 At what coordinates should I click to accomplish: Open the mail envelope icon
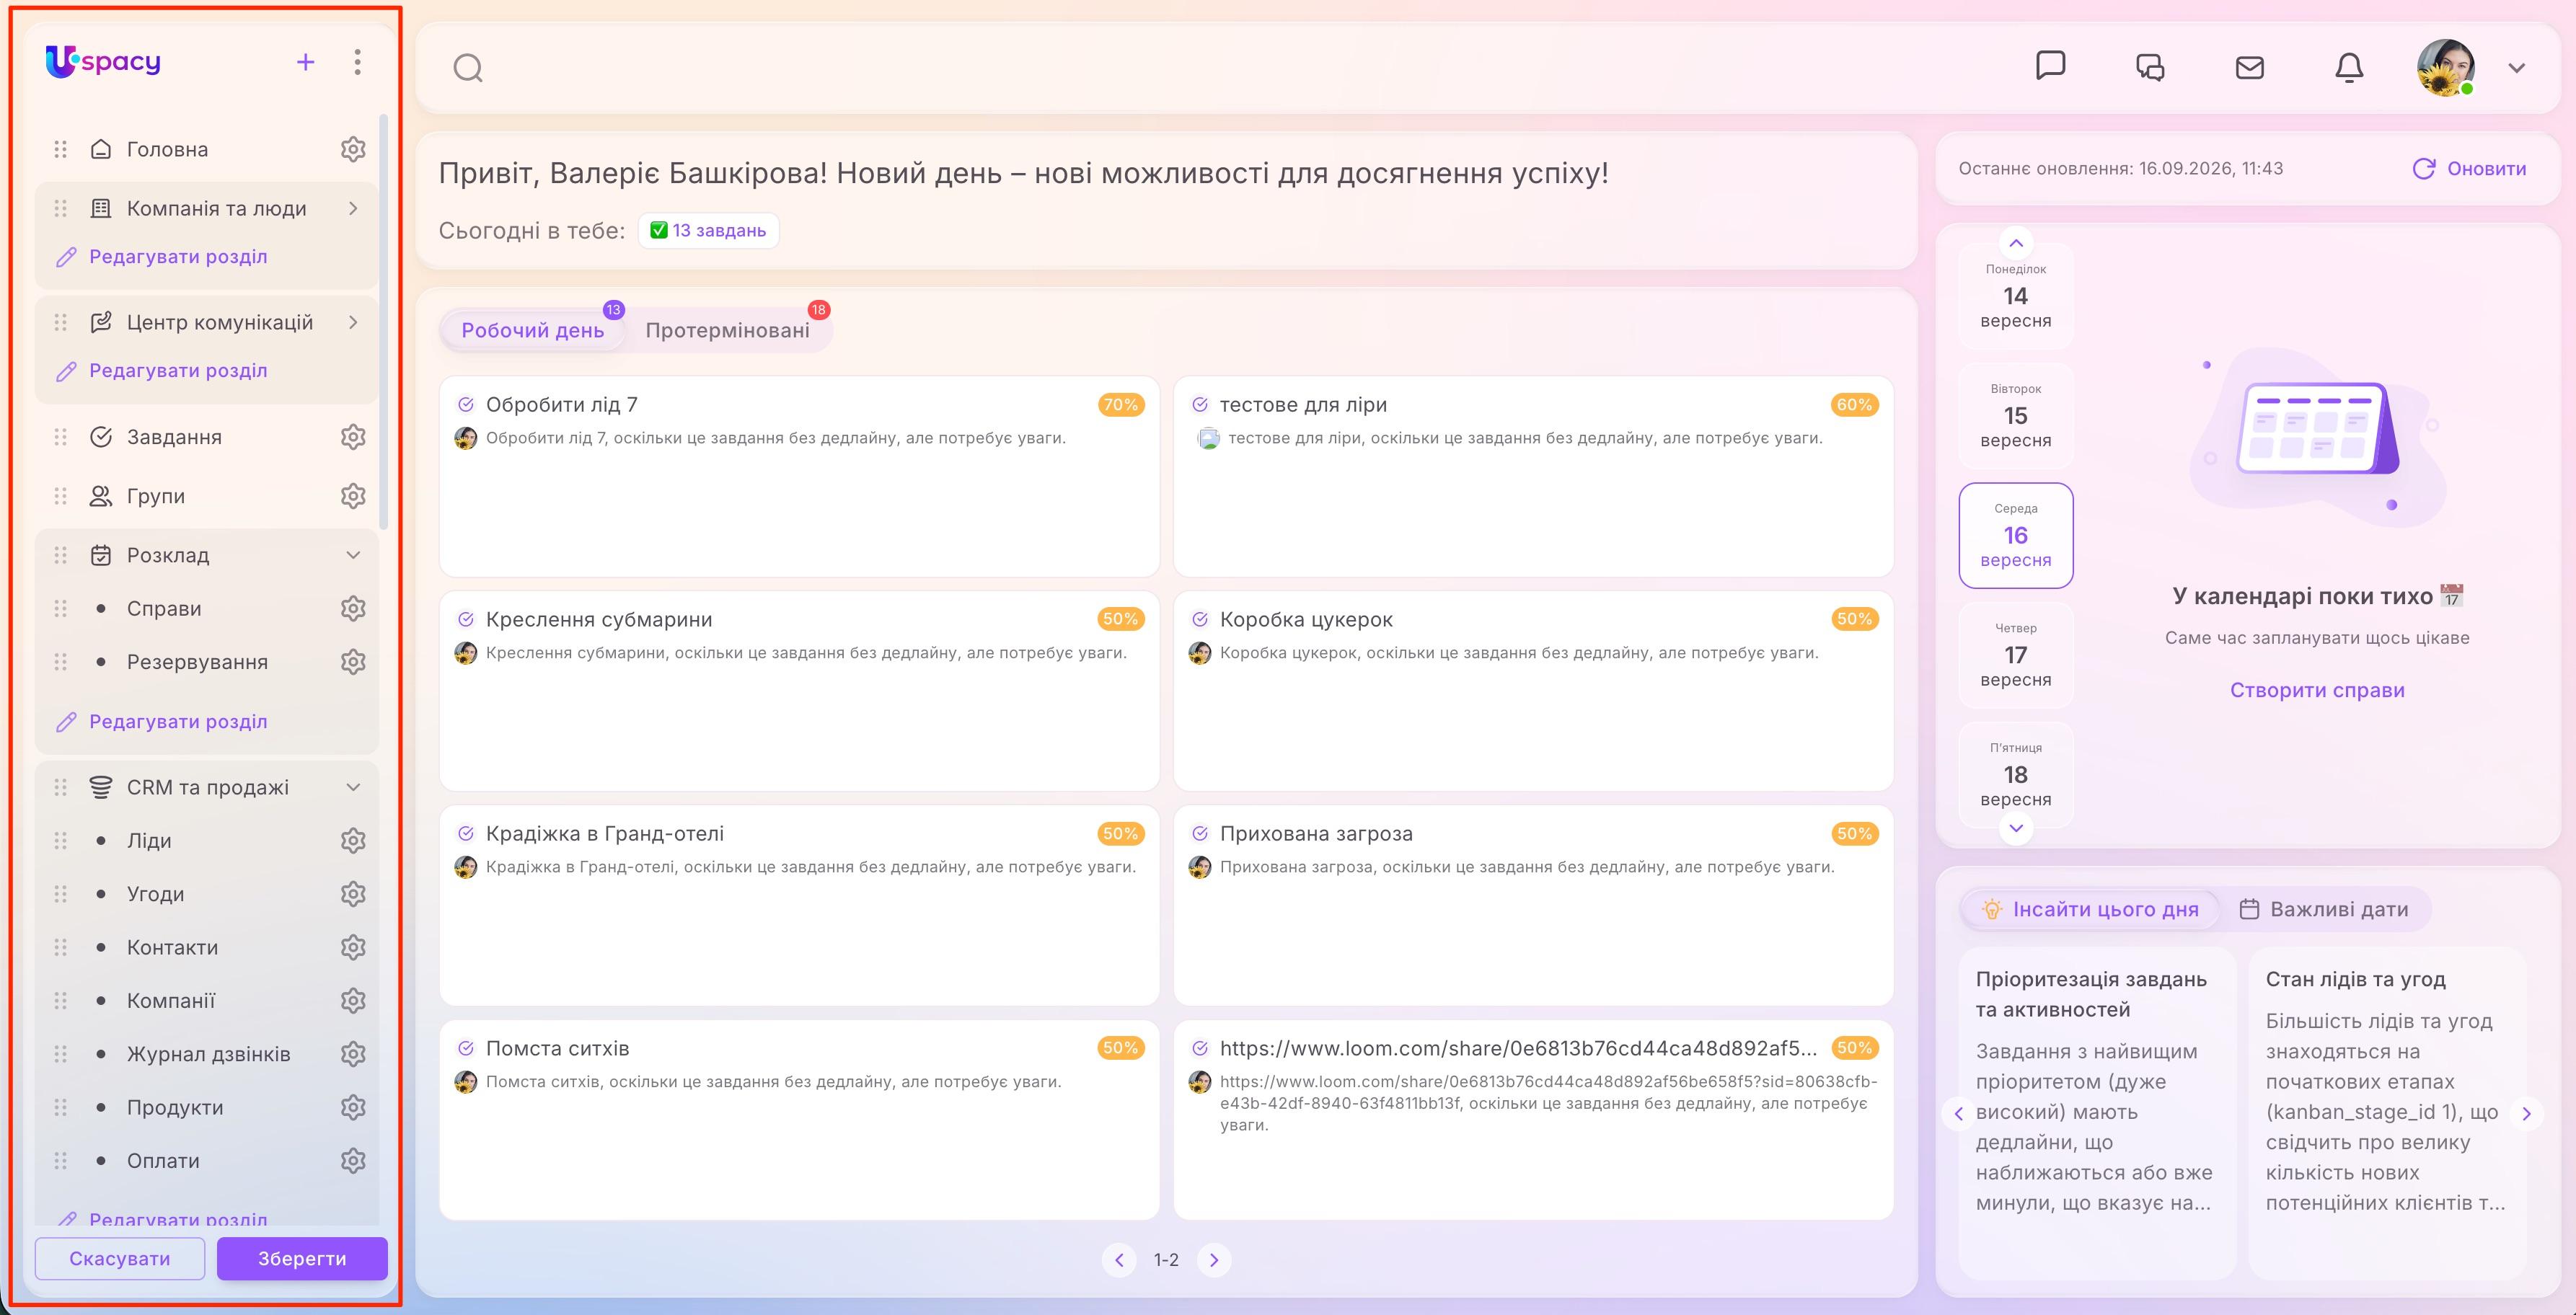(x=2250, y=67)
